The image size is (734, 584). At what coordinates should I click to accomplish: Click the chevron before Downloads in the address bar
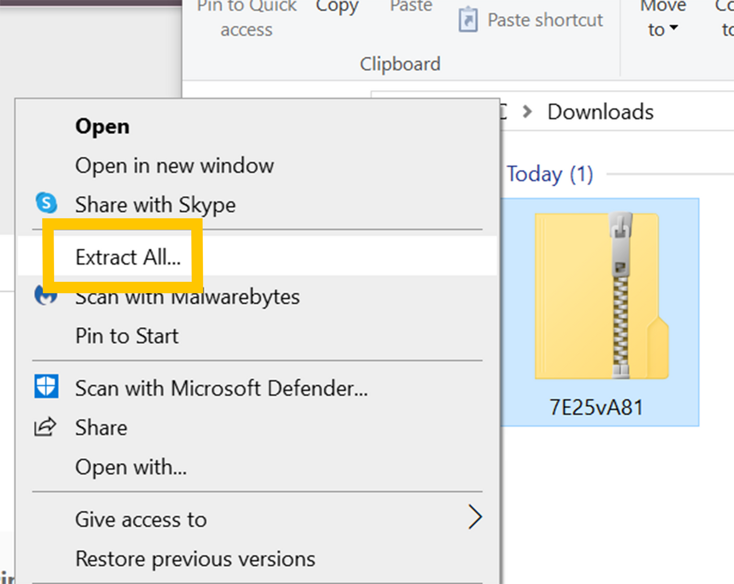pos(527,112)
